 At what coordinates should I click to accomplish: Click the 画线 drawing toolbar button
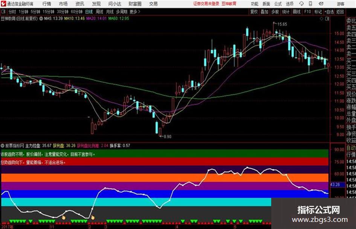point(297,12)
